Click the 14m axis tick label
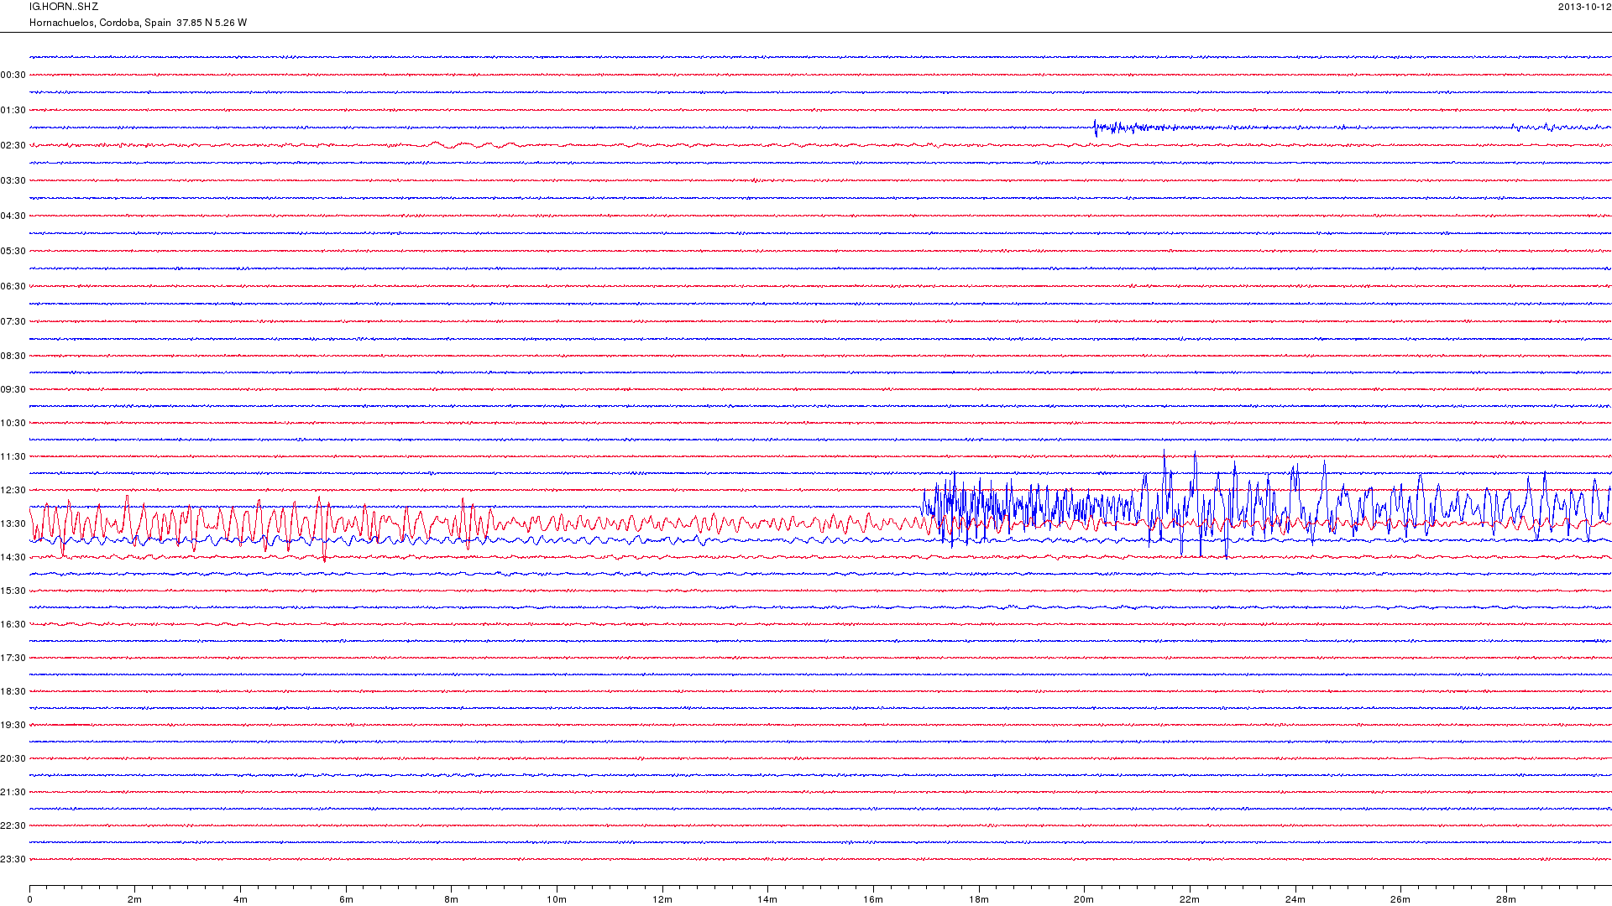Screen dimensions: 1612x906 [767, 899]
